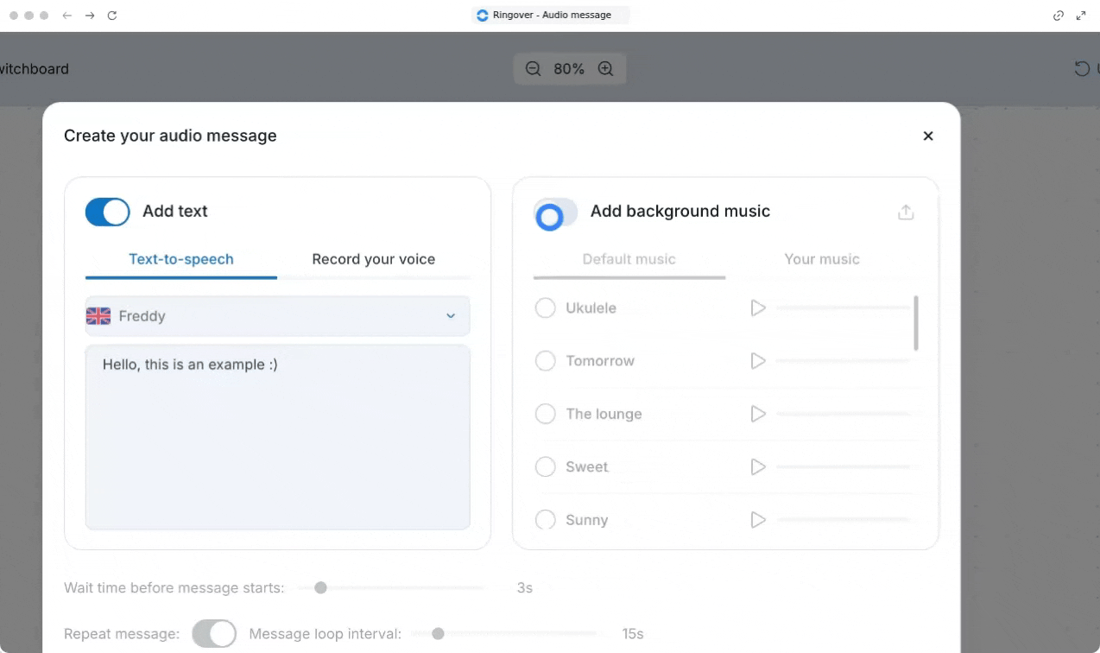Click the Ukulele track progress bar
This screenshot has height=653, width=1100.
point(843,307)
